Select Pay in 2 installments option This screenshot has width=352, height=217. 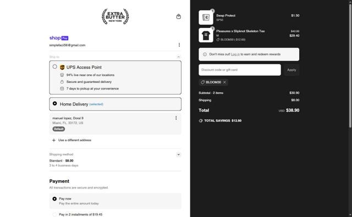pyautogui.click(x=54, y=215)
